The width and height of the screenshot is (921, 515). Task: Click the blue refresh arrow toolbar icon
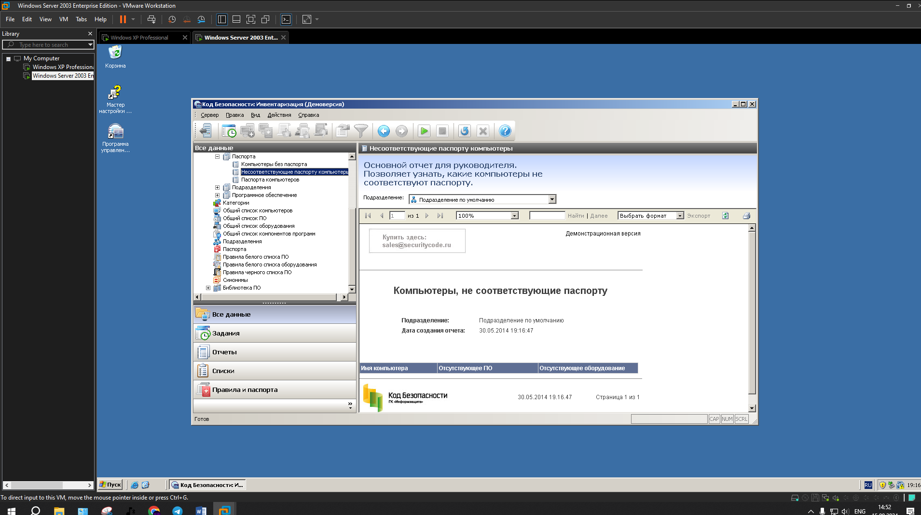[x=465, y=131]
